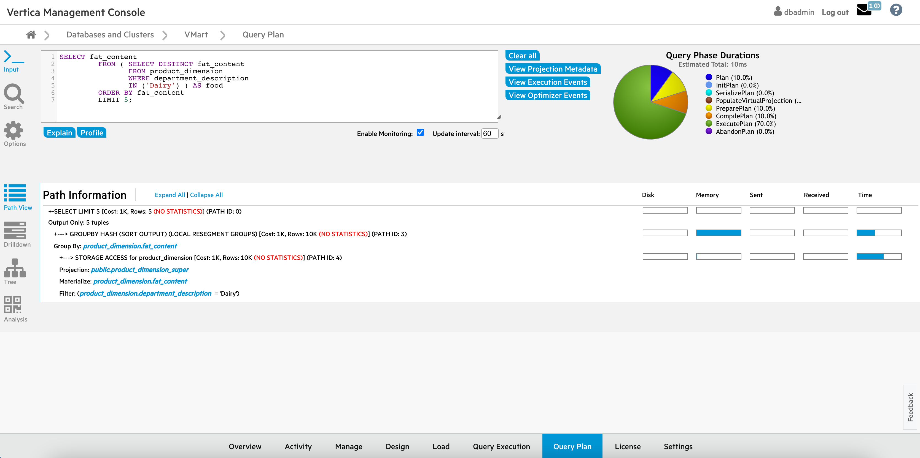Viewport: 920px width, 458px height.
Task: Click the home breadcrumb icon
Action: coord(31,35)
